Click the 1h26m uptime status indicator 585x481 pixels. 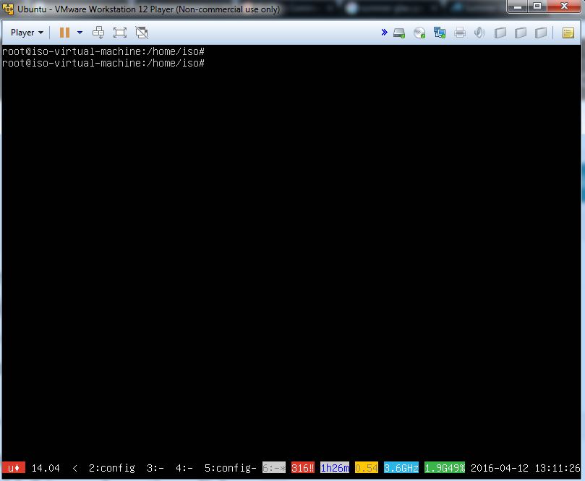tap(335, 468)
